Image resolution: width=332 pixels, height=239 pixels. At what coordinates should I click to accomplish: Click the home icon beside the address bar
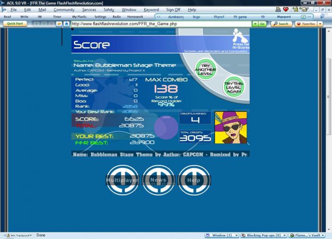[x=66, y=24]
